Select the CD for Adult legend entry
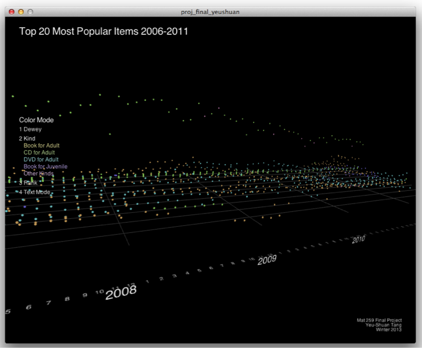 [39, 152]
